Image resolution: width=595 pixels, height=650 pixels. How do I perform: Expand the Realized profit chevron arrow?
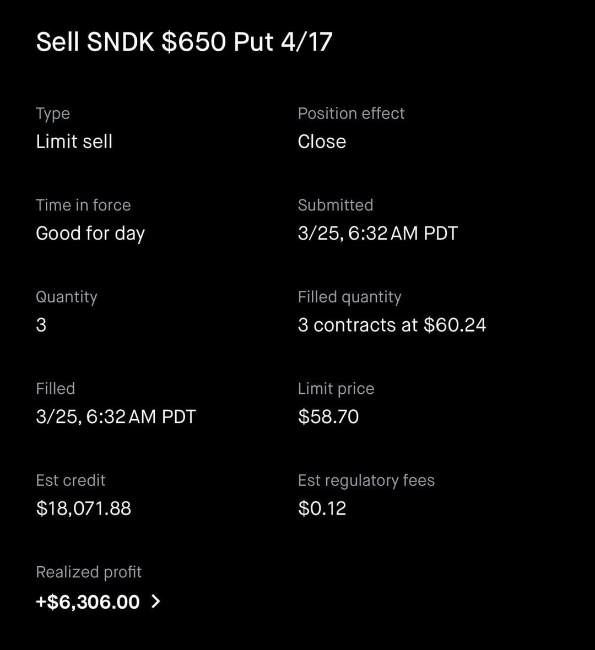[x=156, y=602]
